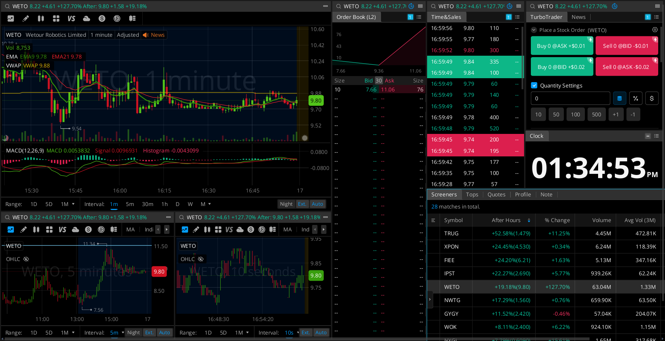Toggle Auto scale on the main chart
The image size is (665, 341).
pyautogui.click(x=317, y=204)
